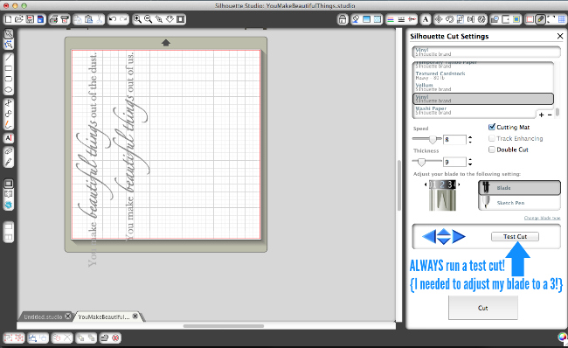Print the design using printer icon

coord(53,19)
